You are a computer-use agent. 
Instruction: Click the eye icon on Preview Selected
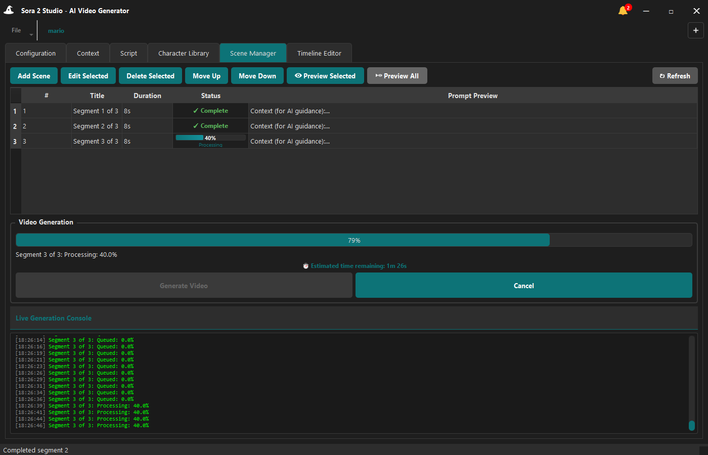tap(298, 76)
